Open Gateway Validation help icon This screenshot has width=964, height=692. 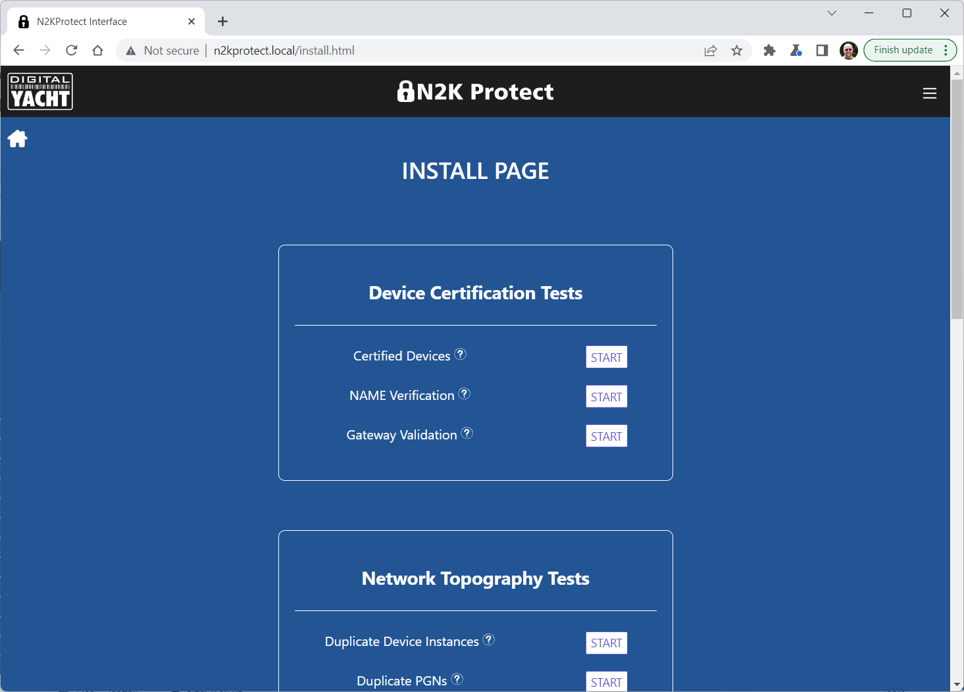tap(467, 433)
